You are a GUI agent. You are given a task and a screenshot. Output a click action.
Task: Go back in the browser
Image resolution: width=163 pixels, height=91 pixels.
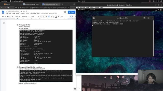point(2,8)
